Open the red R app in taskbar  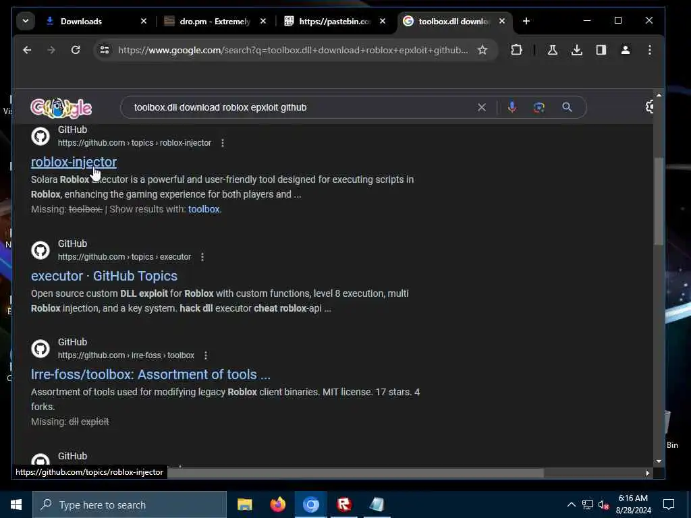343,505
